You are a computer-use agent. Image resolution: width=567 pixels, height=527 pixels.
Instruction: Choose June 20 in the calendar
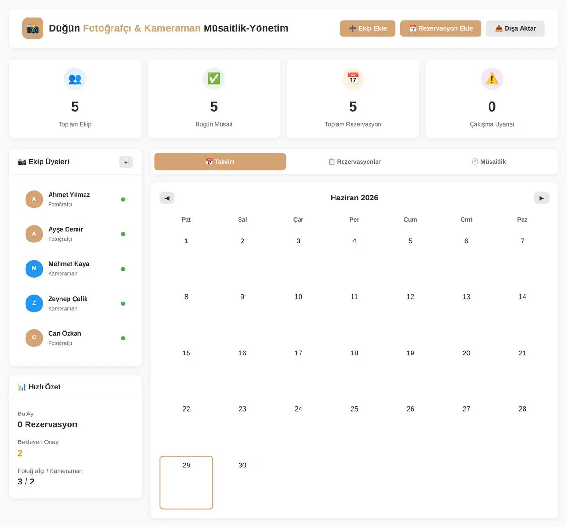(466, 370)
